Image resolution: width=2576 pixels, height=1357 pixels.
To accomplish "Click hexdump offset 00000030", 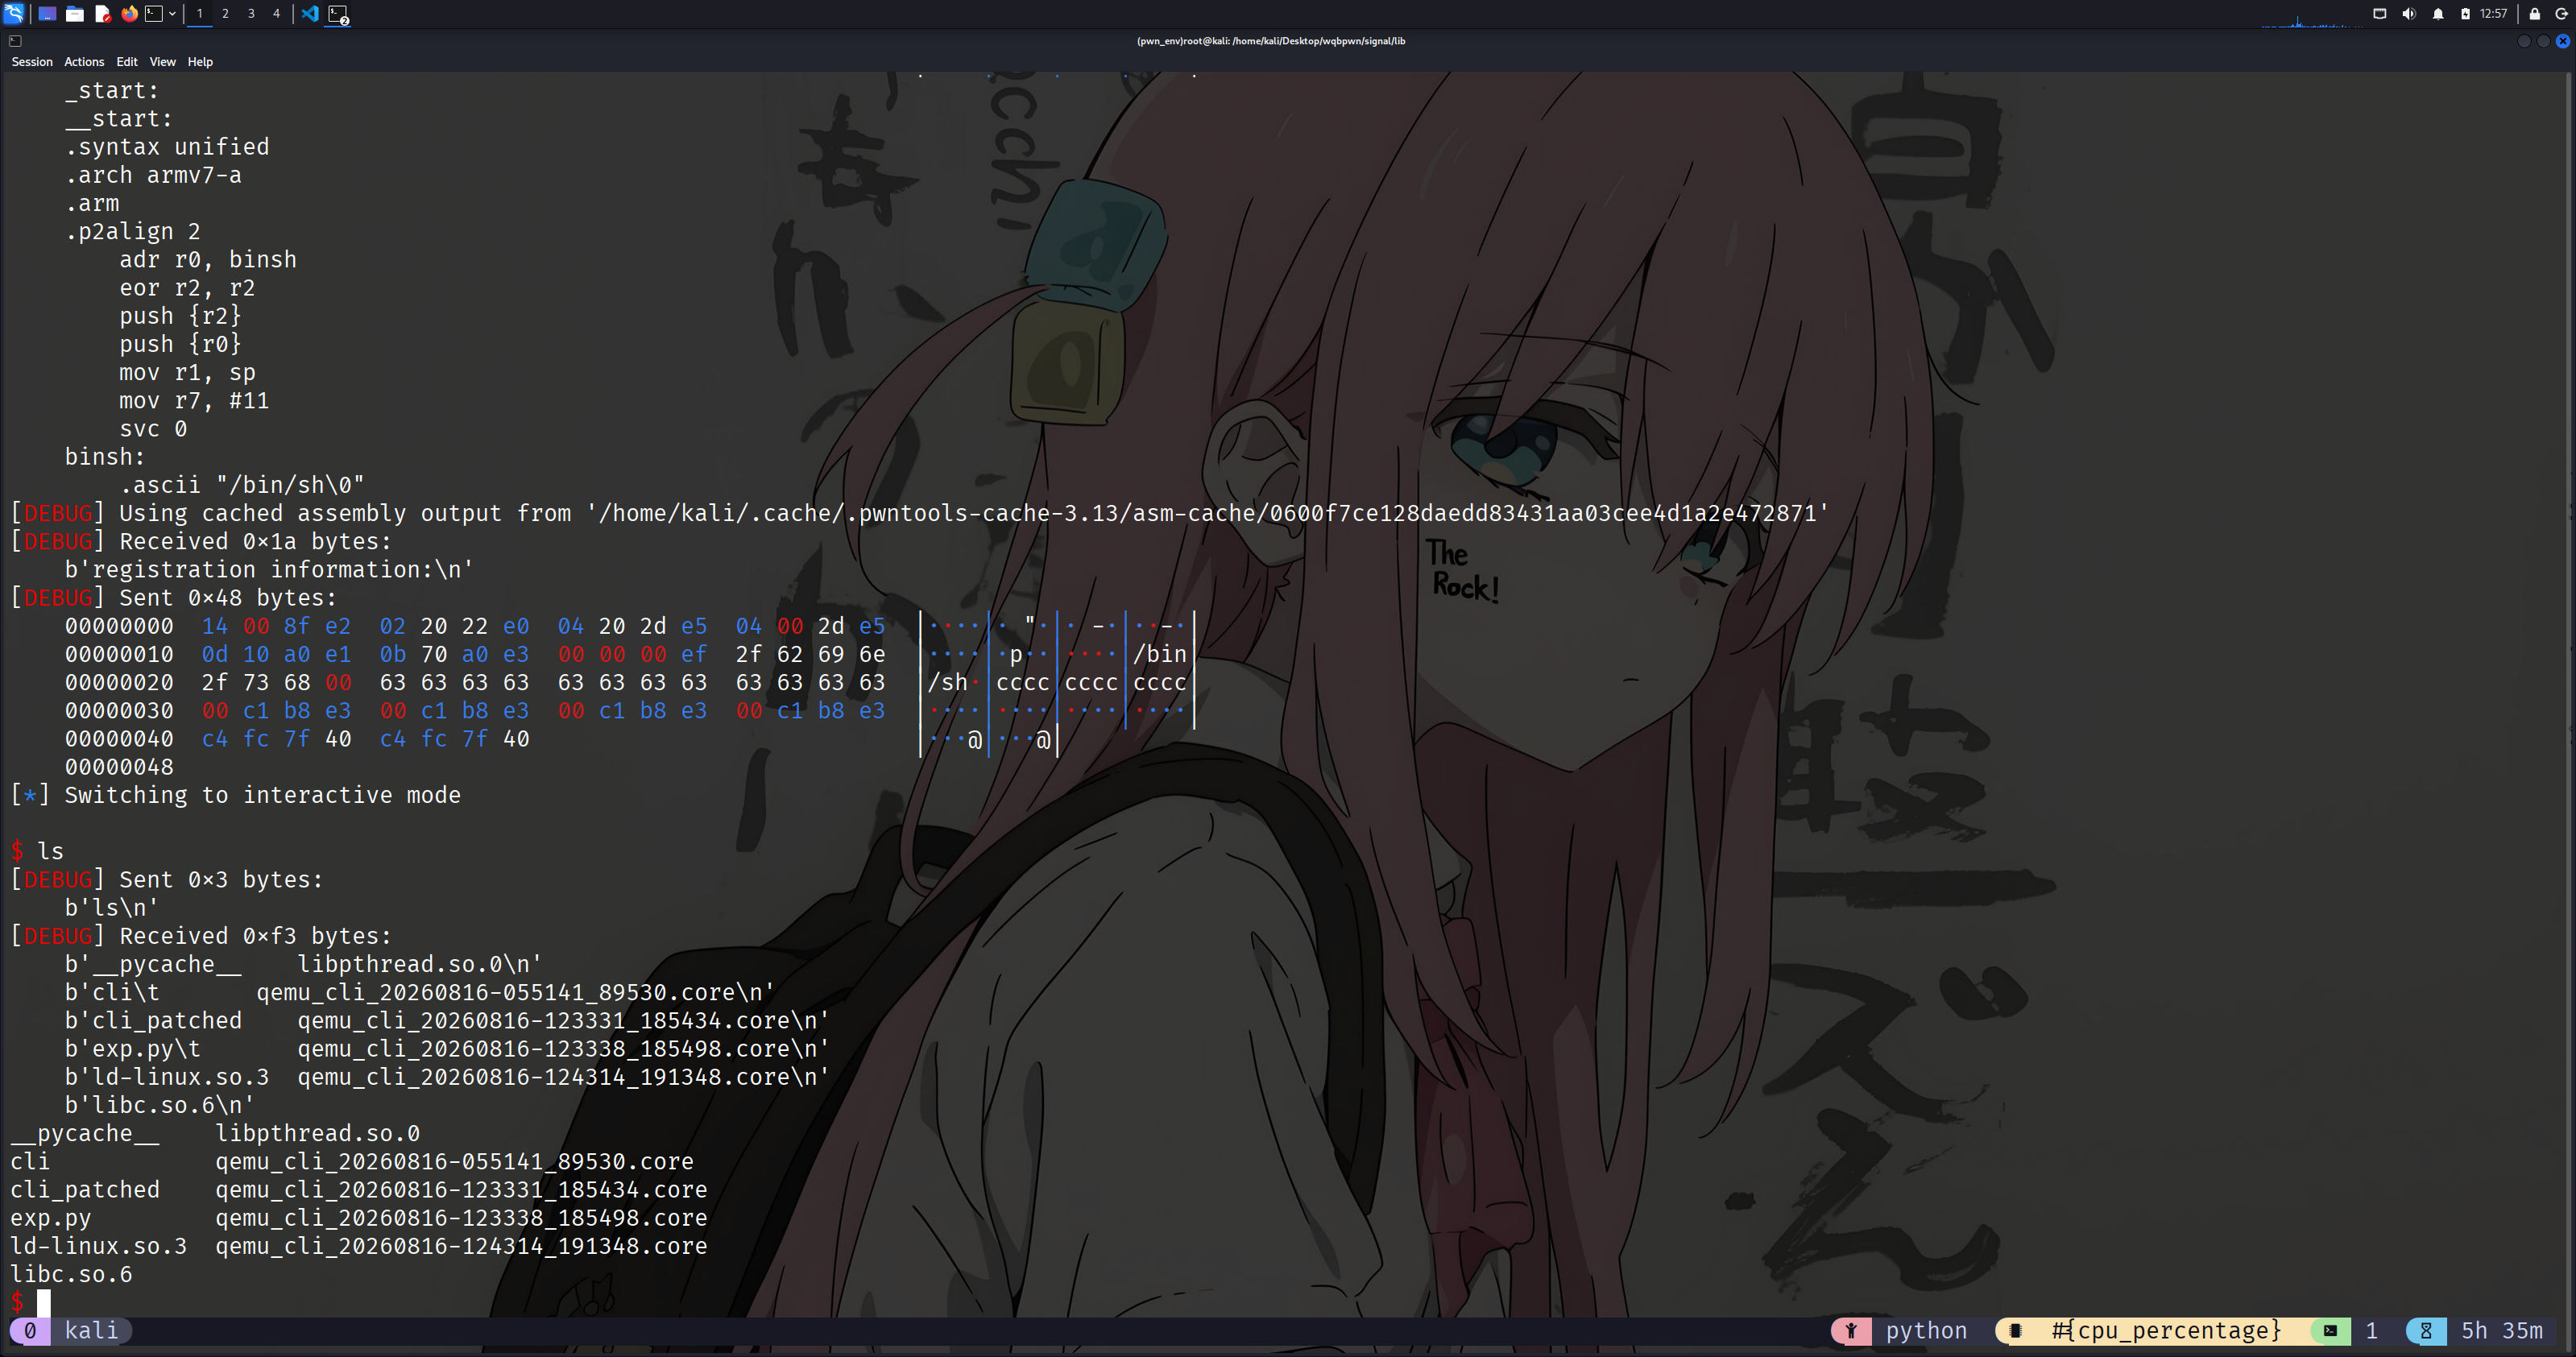I will coord(119,711).
